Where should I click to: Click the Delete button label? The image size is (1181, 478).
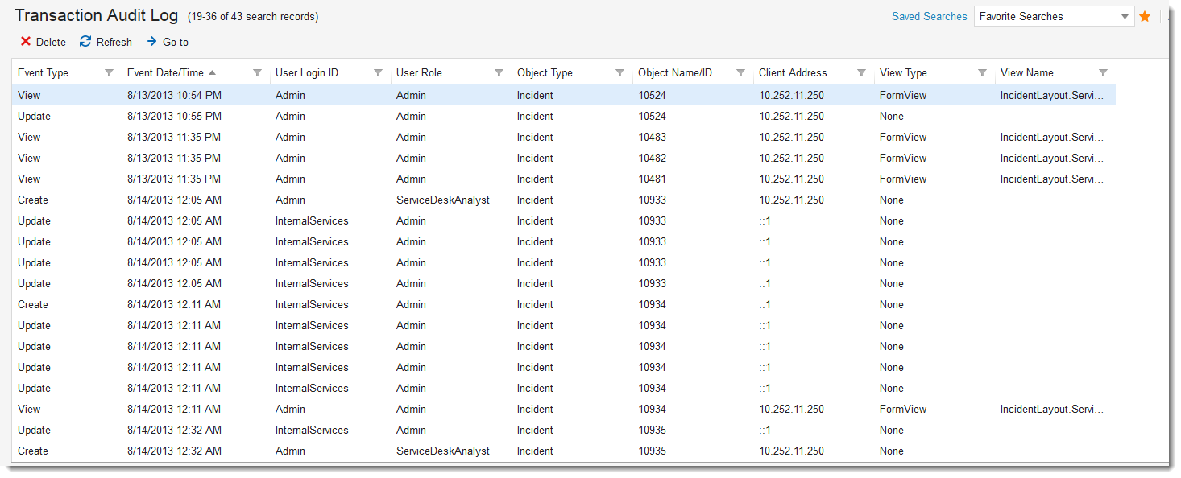(x=52, y=42)
